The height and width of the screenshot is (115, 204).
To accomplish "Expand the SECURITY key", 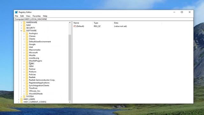I will point(21,28).
